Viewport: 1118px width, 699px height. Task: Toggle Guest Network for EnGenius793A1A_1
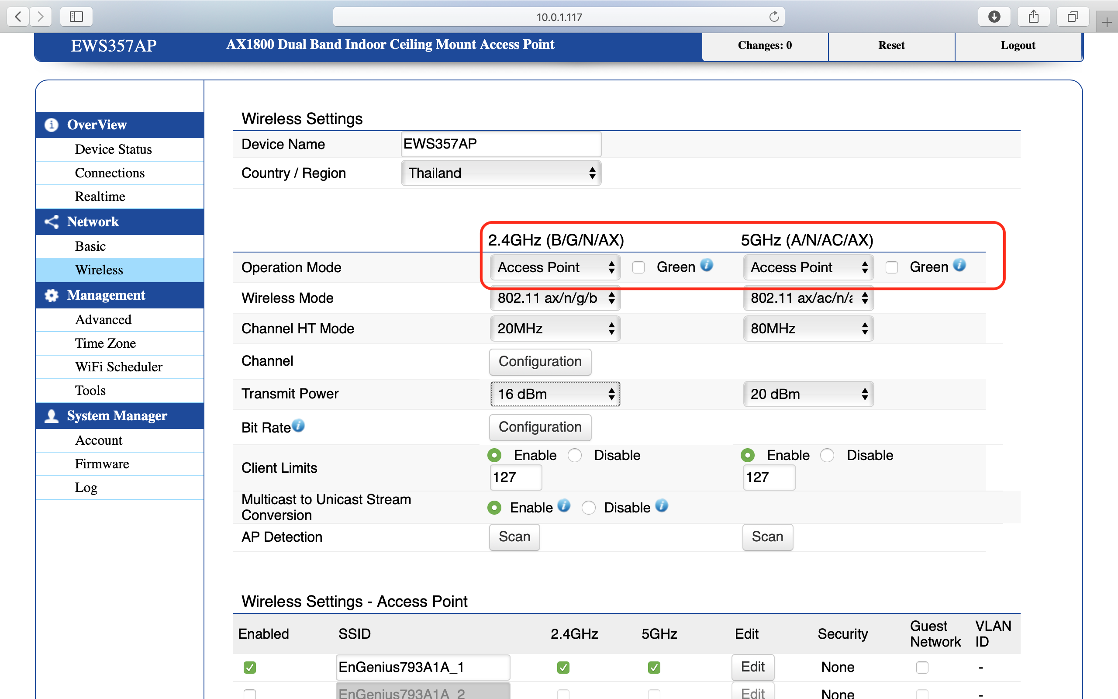[x=922, y=668]
